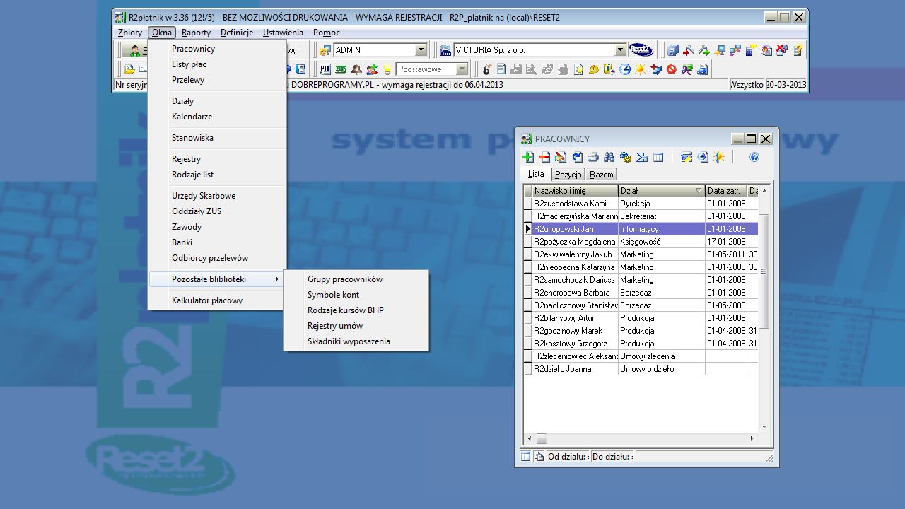Click first status icon at PRACOWNICY window bottom
The image size is (905, 509).
(525, 457)
